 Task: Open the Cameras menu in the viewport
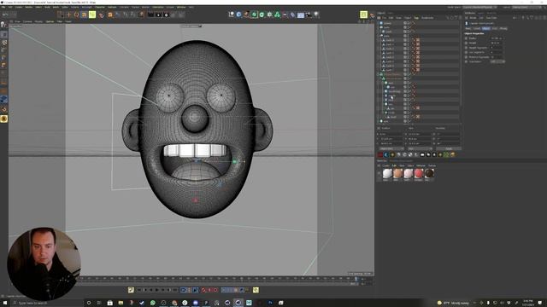[x=27, y=21]
